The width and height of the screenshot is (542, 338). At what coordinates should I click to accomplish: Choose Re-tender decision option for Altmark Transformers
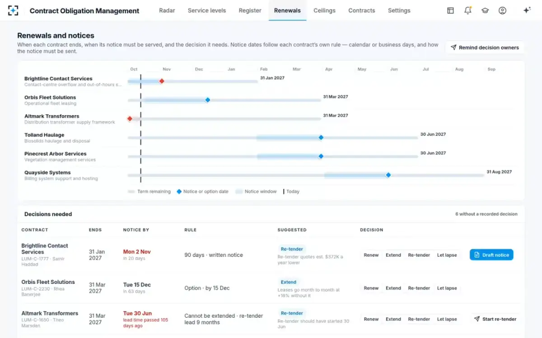[x=419, y=319]
